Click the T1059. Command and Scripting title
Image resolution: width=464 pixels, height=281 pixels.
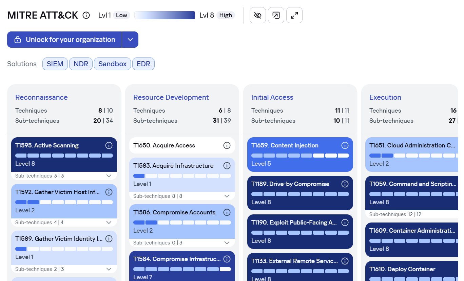413,184
